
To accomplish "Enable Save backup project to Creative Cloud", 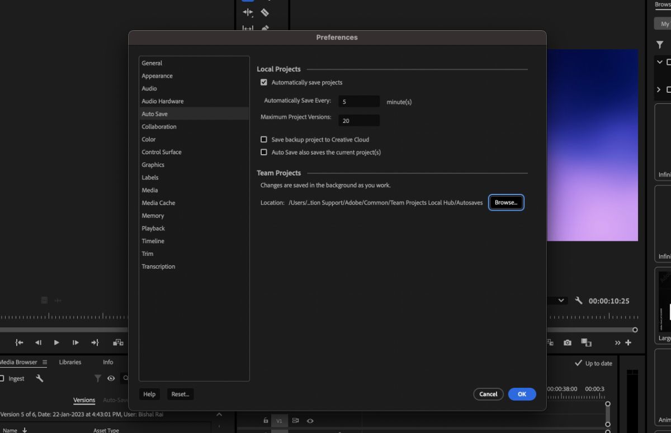I will (x=263, y=139).
